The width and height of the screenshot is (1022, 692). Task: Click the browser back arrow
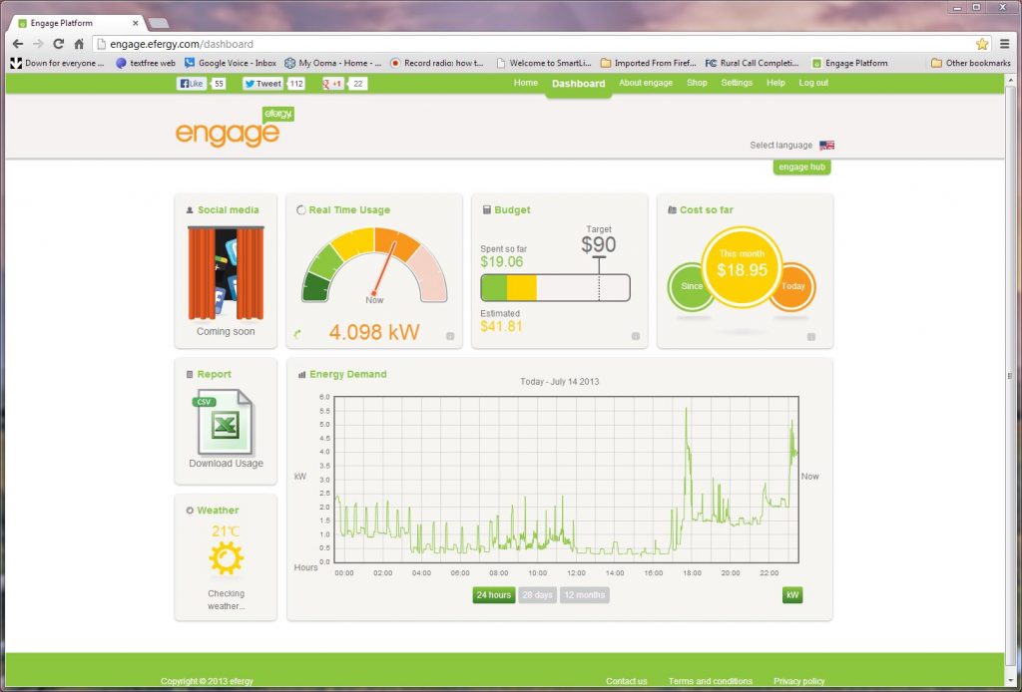tap(18, 44)
